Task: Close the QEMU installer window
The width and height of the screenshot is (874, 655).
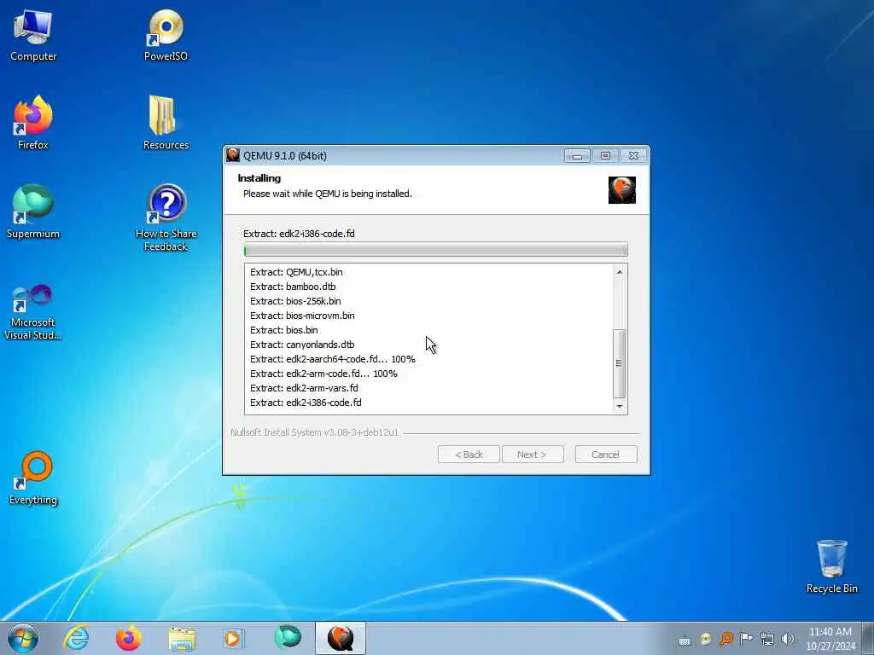Action: 634,156
